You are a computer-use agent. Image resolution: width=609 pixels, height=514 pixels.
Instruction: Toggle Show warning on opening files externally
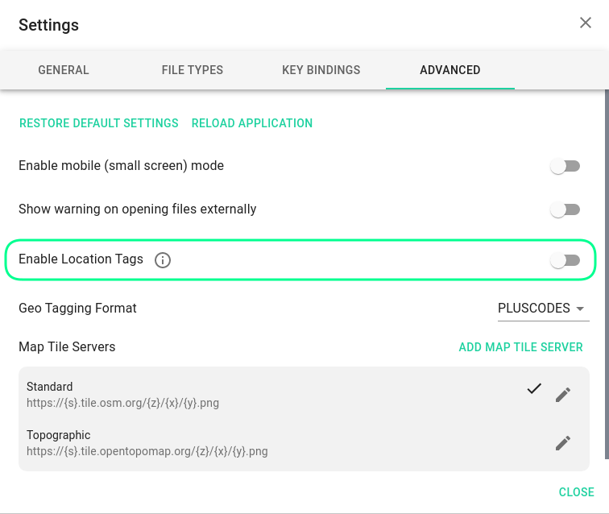pyautogui.click(x=565, y=209)
